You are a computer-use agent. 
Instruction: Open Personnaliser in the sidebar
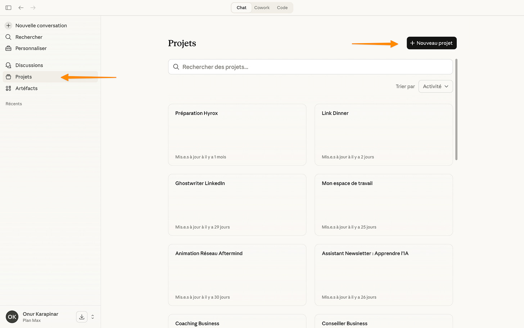(x=50, y=48)
